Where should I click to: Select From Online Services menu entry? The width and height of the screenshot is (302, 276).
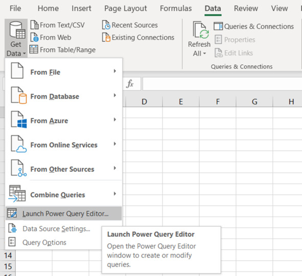click(x=64, y=145)
